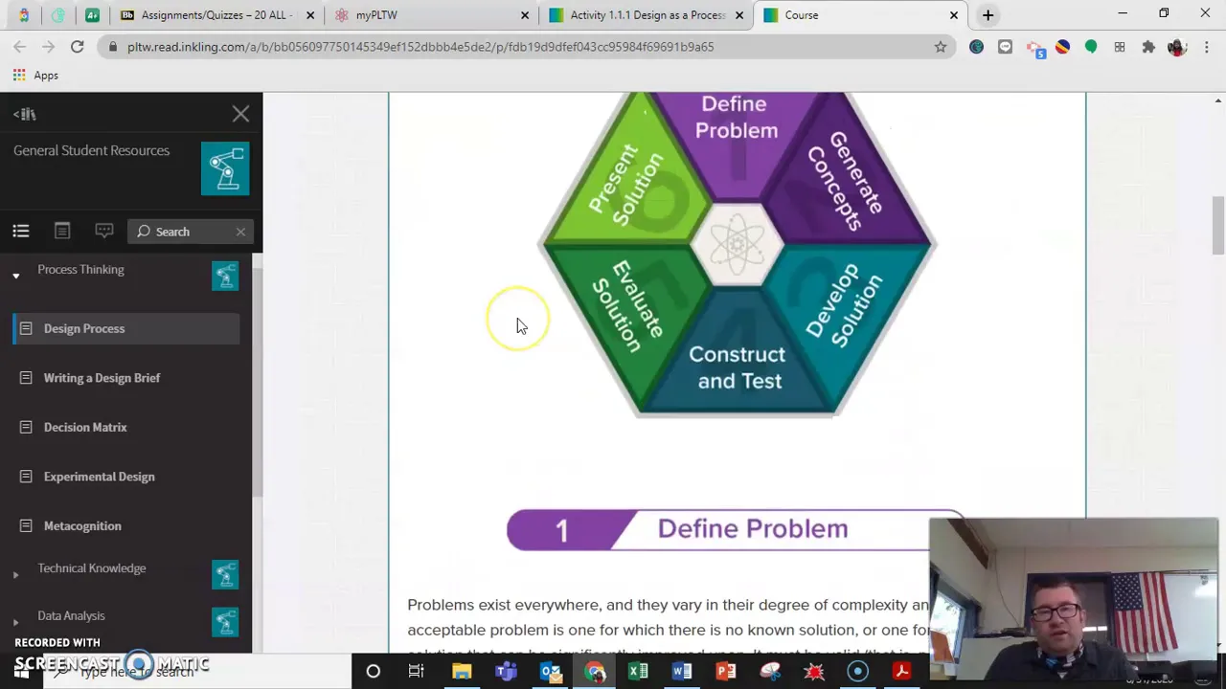Viewport: 1226px width, 689px height.
Task: Clear the sidebar search with its X
Action: 240,232
